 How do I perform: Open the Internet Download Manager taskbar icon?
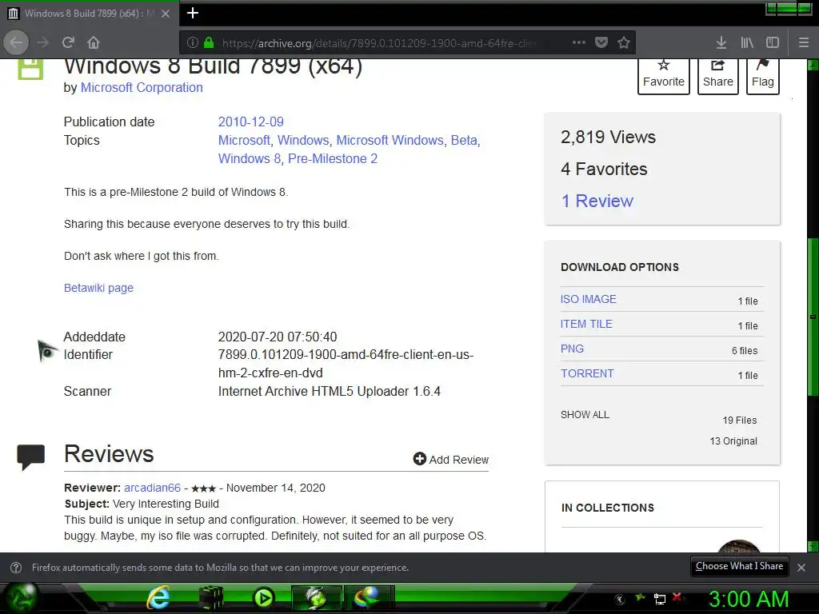click(368, 598)
